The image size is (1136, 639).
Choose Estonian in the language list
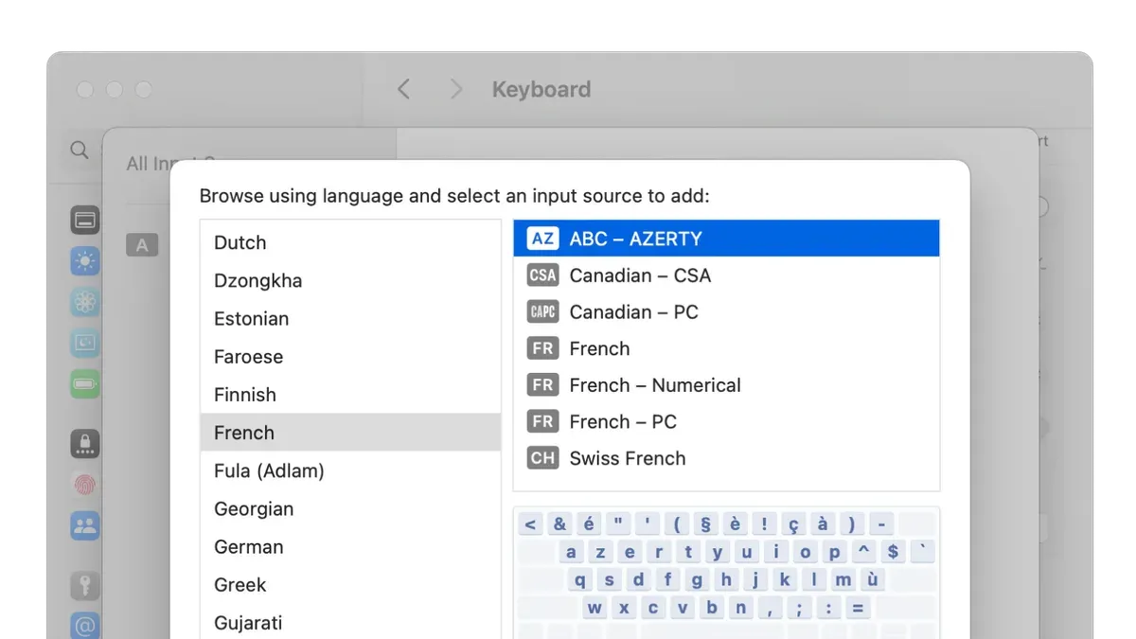click(x=350, y=318)
